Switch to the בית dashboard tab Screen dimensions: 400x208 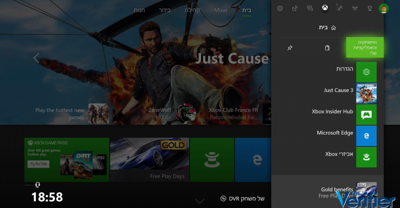pos(247,10)
